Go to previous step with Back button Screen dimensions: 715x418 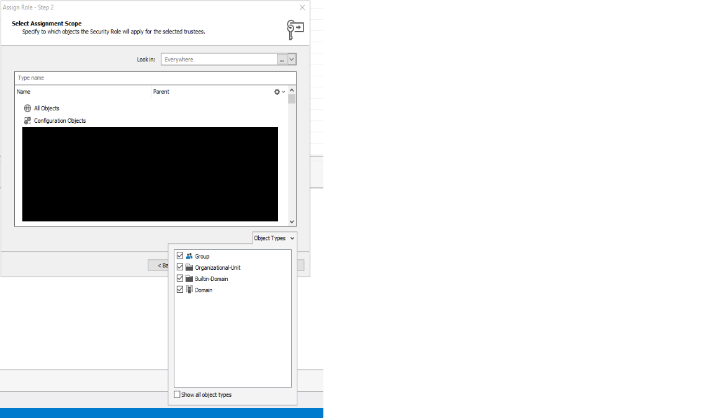[159, 265]
